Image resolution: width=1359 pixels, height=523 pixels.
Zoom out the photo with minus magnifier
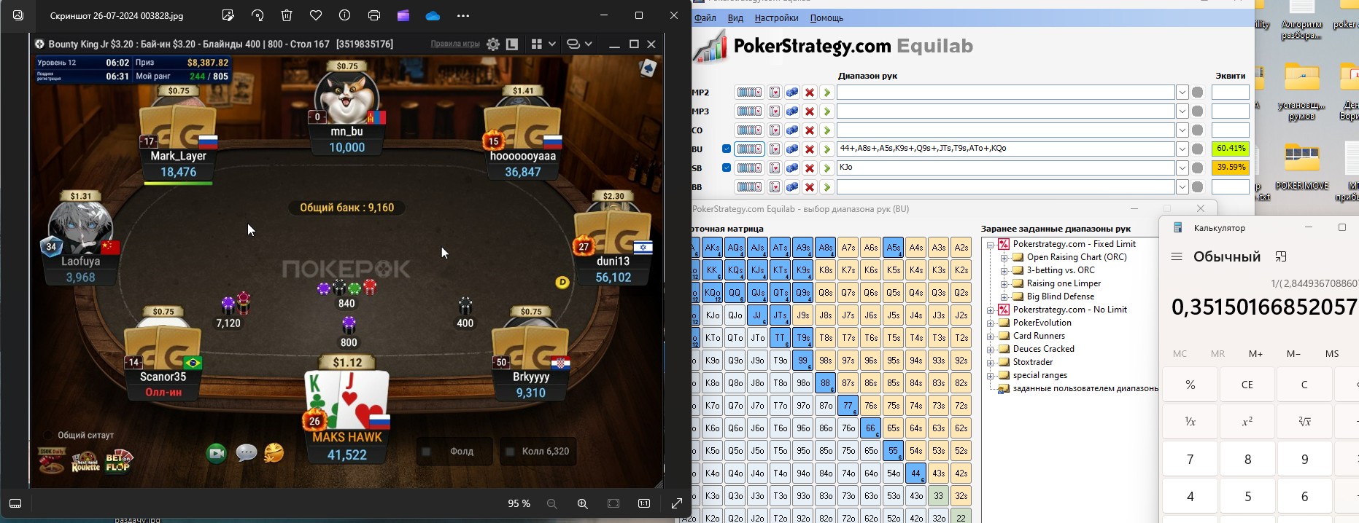(552, 503)
